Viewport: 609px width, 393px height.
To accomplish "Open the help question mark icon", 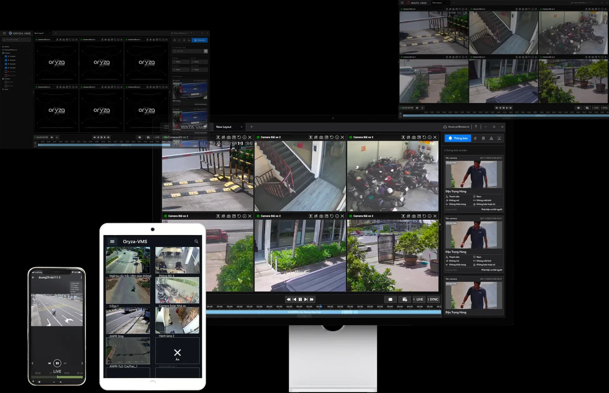I will (476, 127).
